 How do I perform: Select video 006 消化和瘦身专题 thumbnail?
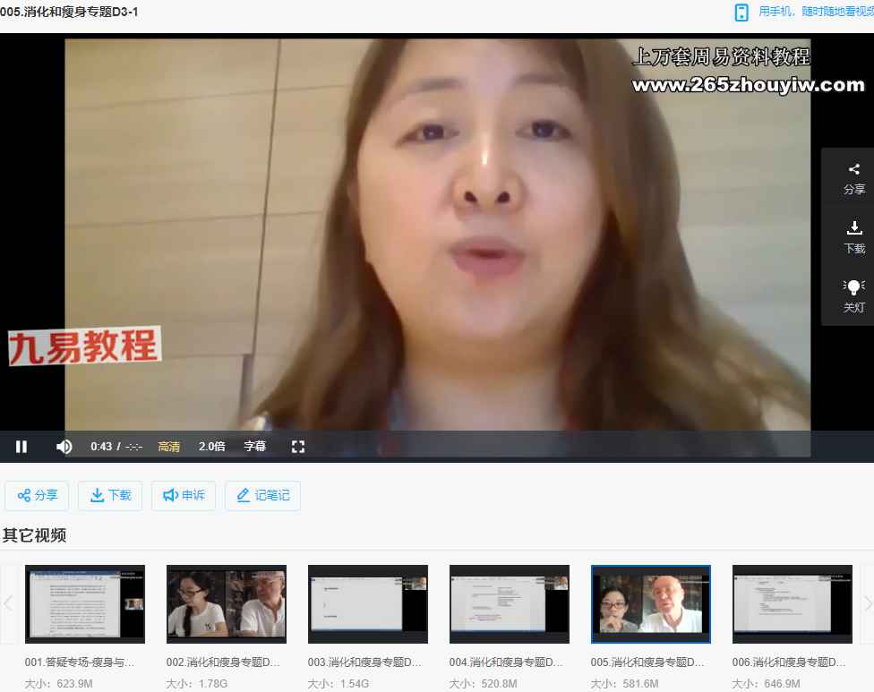(792, 603)
